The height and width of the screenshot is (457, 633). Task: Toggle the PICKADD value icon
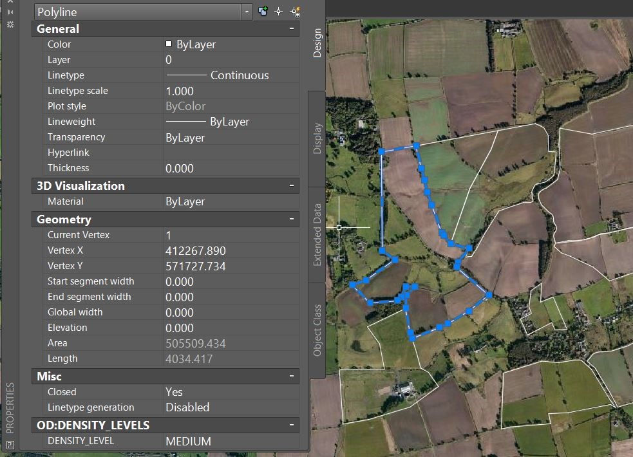(x=263, y=12)
